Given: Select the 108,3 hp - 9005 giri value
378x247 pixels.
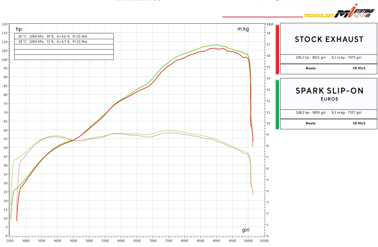Looking at the screenshot, I should tap(311, 112).
